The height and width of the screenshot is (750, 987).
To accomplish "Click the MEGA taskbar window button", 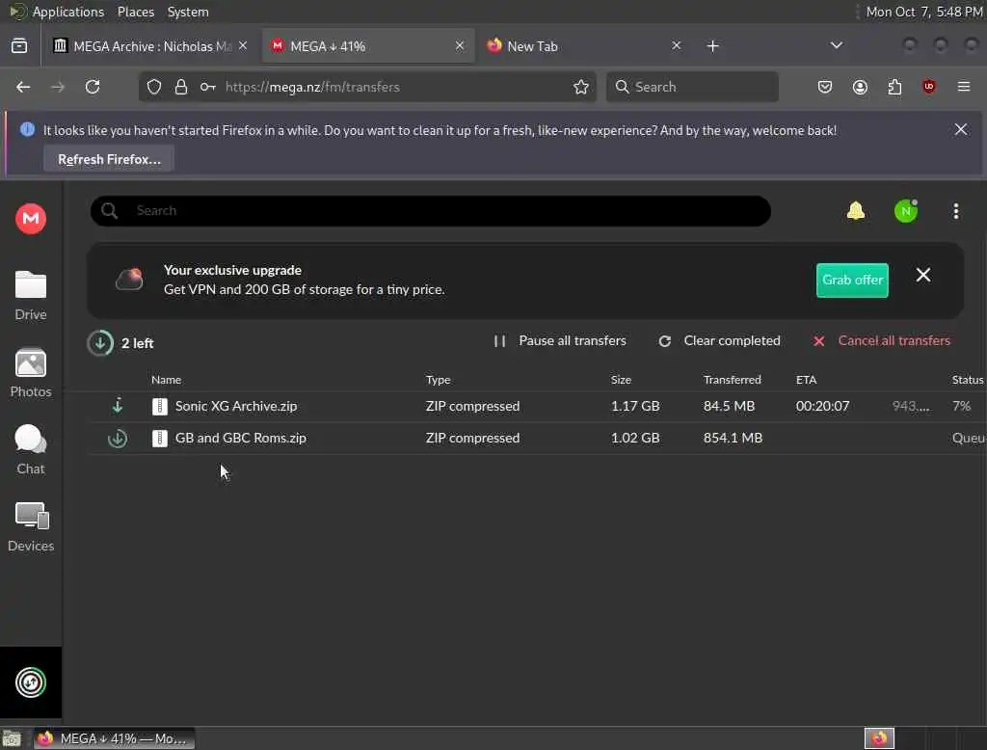I will point(114,738).
